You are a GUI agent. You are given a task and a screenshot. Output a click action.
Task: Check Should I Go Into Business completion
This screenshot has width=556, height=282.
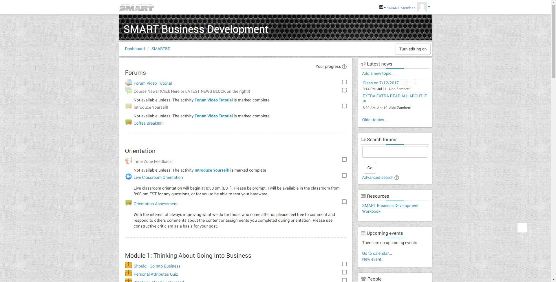point(344,264)
